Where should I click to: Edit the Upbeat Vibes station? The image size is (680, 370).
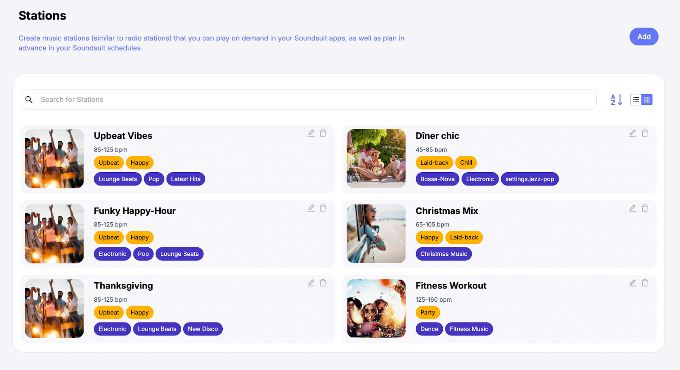pos(311,133)
